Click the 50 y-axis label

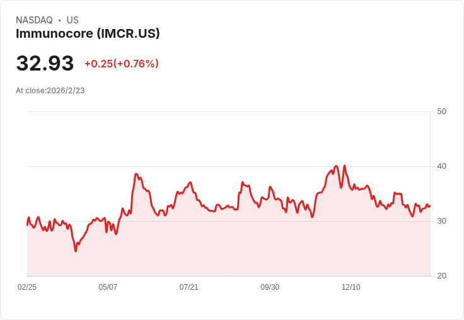pos(441,111)
